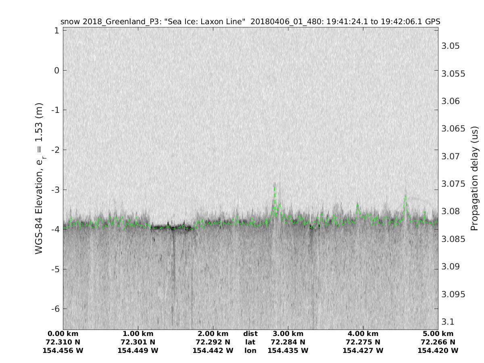484x363 pixels.
Task: Click the 'dist' legend text under axis
Action: (250, 334)
